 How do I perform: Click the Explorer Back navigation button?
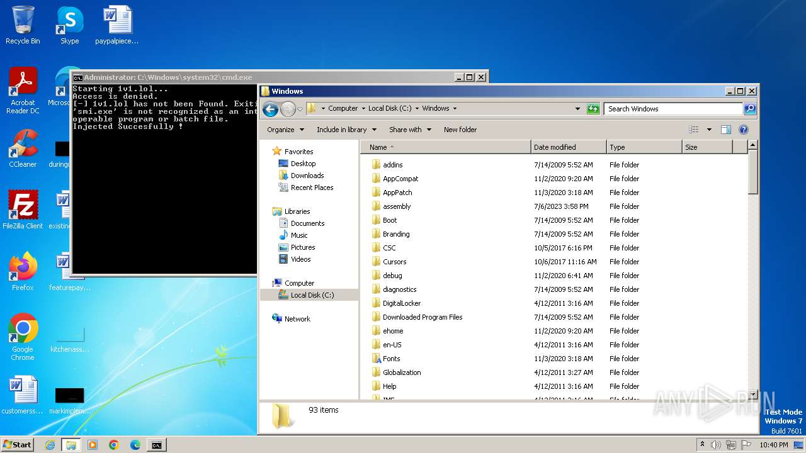point(270,109)
